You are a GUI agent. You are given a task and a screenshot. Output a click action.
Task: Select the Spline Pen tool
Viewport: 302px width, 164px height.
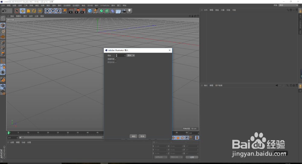(x=95, y=11)
